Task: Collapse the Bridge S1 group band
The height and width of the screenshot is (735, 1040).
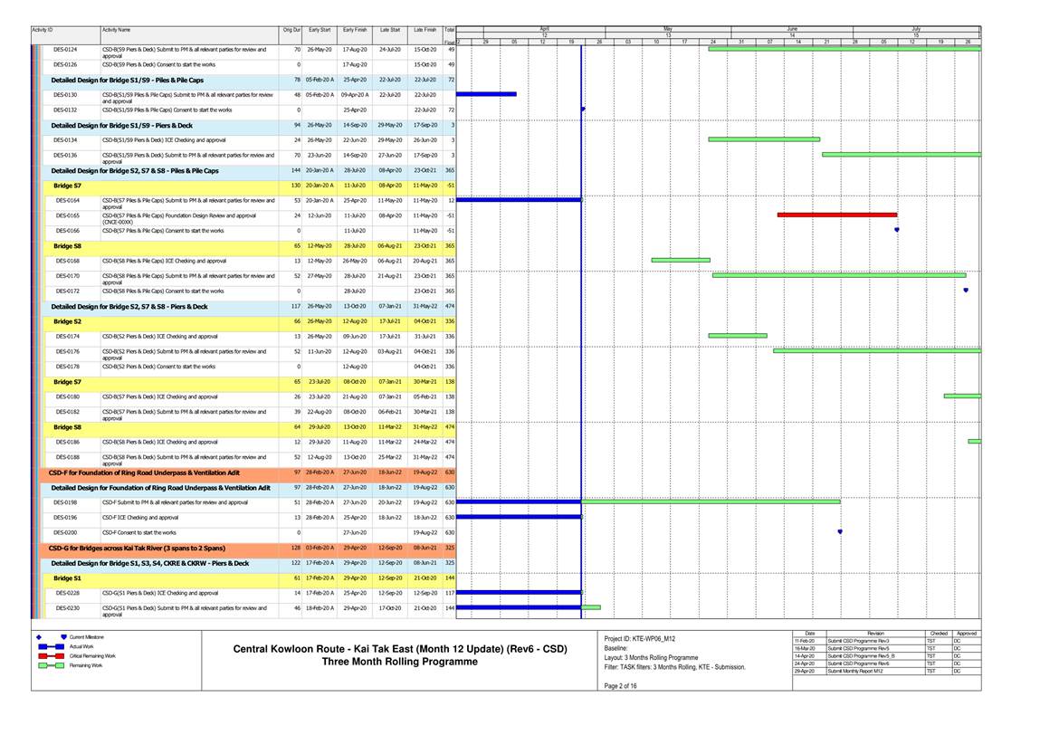Action: (x=67, y=577)
